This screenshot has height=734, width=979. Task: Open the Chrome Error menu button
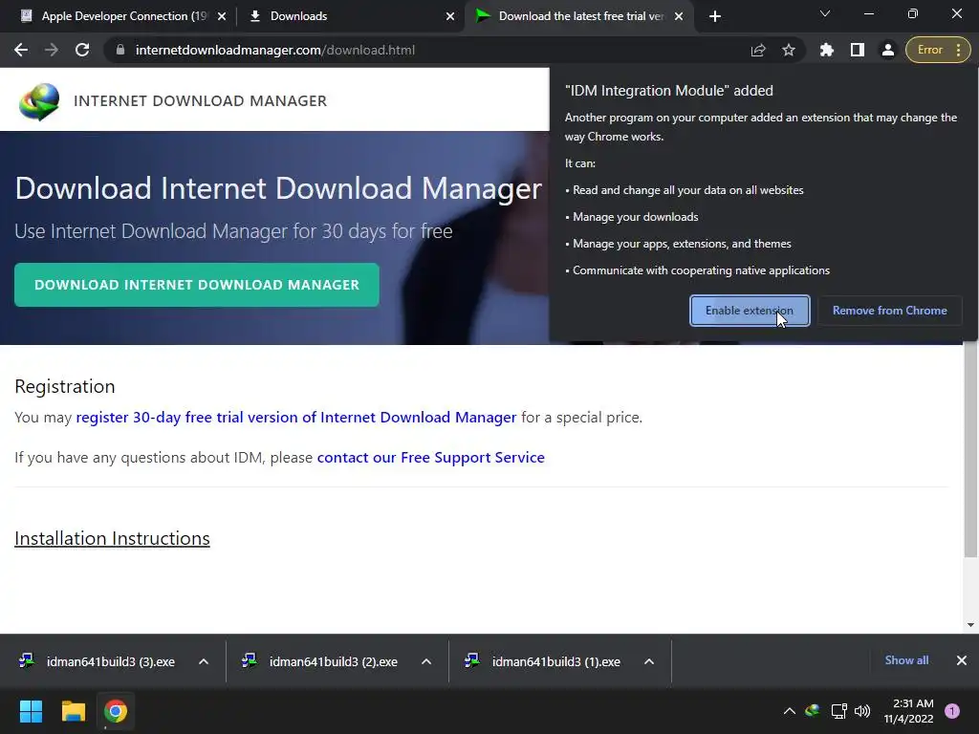pos(938,50)
